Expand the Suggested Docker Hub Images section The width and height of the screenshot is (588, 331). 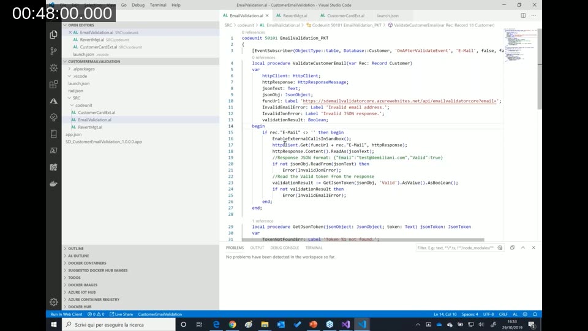tap(97, 270)
